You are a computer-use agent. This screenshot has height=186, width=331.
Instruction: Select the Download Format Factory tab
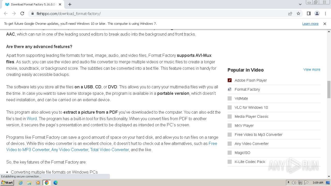tap(33, 4)
